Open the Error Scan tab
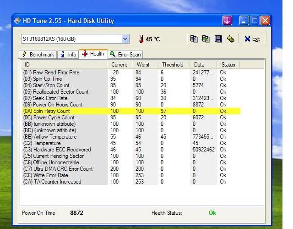Screen dimensions: 293x229 click(x=125, y=55)
